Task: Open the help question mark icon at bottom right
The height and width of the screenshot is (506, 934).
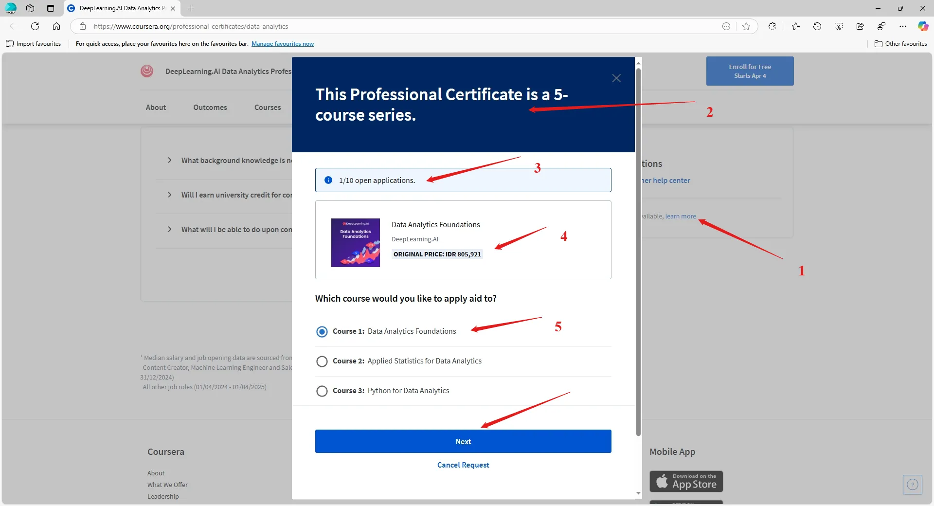Action: click(x=913, y=484)
